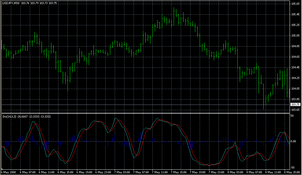This screenshot has height=175, width=302.
Task: Click the 0.00 stochastic scale label
Action: [x=294, y=141]
